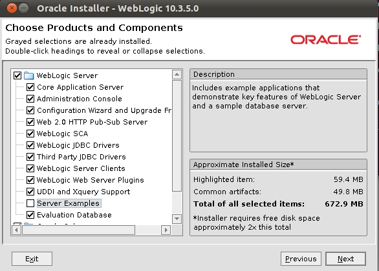This screenshot has height=271, width=379.
Task: Click the Approximate Installed Size header
Action: tap(279, 165)
